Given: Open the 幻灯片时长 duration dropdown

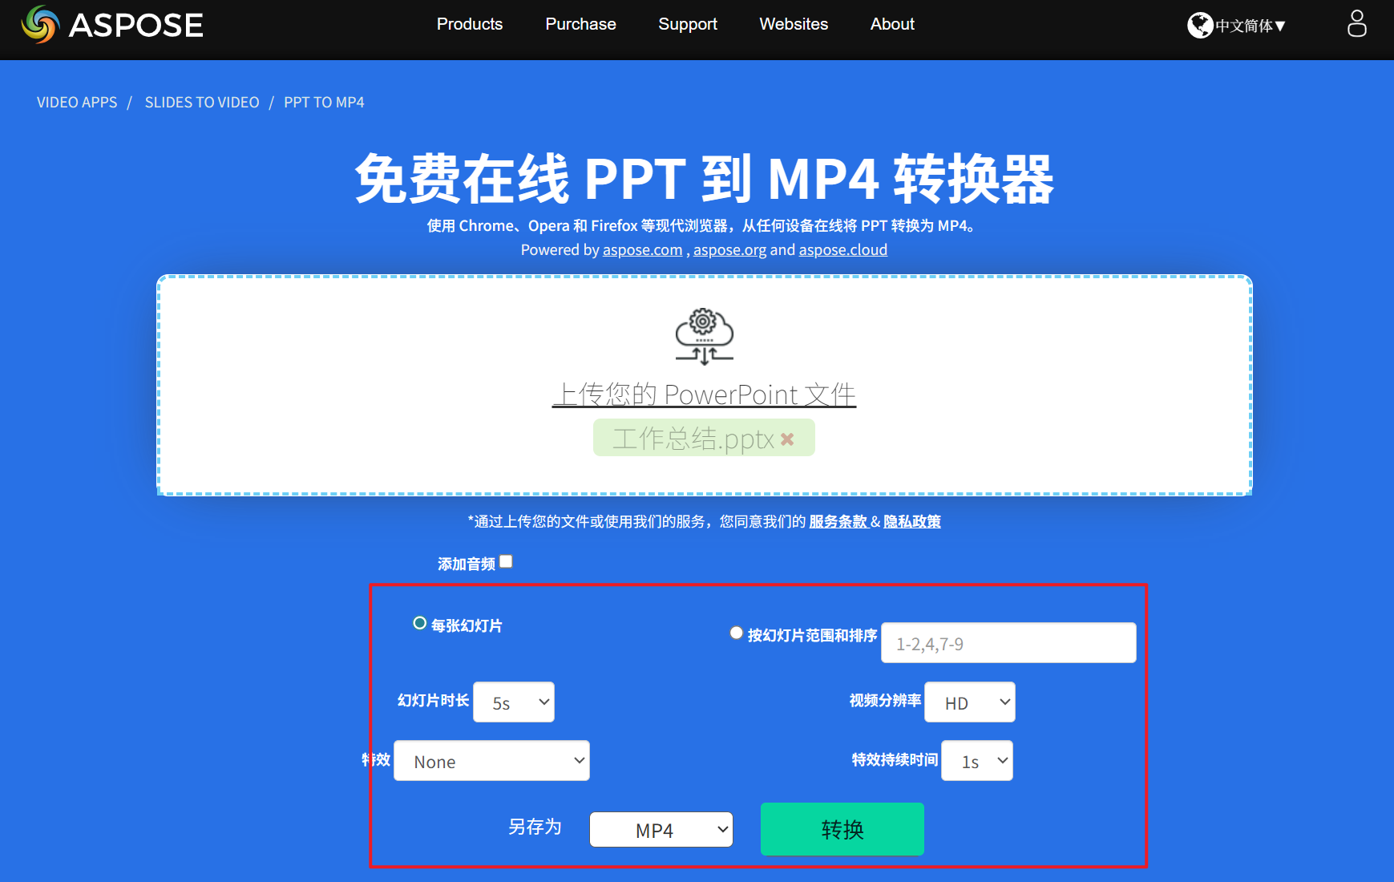Looking at the screenshot, I should pyautogui.click(x=513, y=702).
